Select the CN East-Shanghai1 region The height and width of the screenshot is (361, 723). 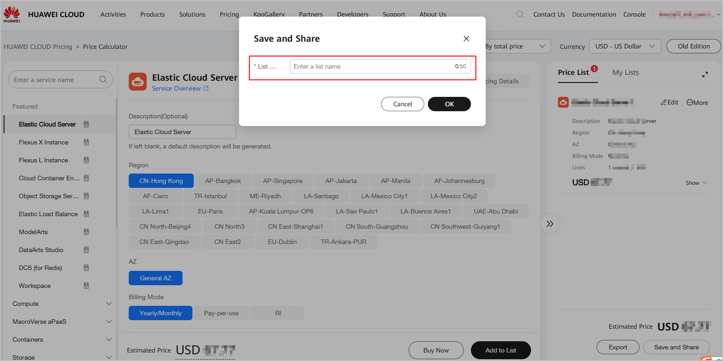click(x=296, y=226)
